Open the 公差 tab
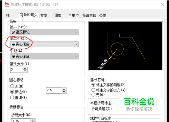The width and height of the screenshot is (169, 122). coord(104,16)
